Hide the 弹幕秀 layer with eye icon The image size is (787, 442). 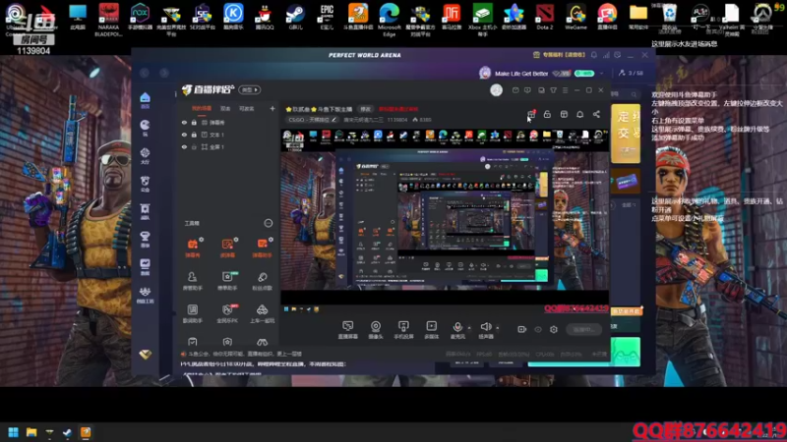(x=184, y=122)
